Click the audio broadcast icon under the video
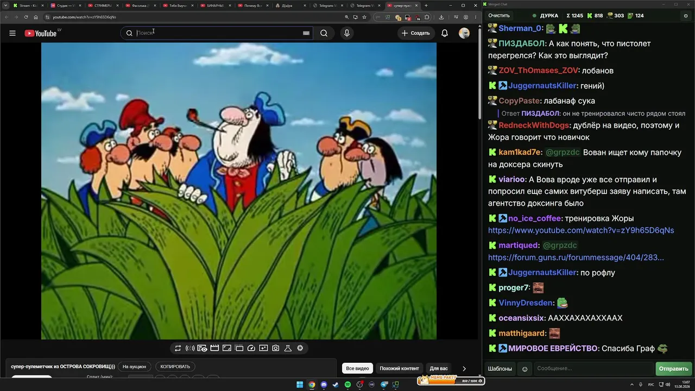Image resolution: width=695 pixels, height=391 pixels. click(190, 348)
